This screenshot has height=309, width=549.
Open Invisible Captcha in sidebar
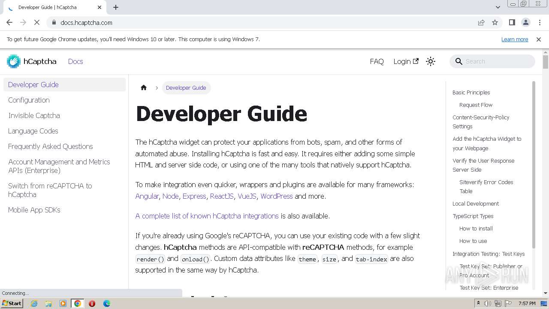(x=64, y=115)
